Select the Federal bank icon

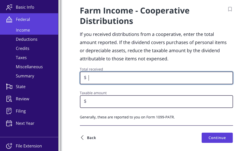point(9,19)
